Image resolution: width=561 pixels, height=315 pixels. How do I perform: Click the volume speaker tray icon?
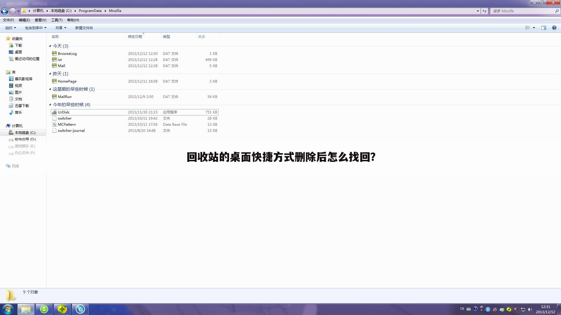pos(530,309)
